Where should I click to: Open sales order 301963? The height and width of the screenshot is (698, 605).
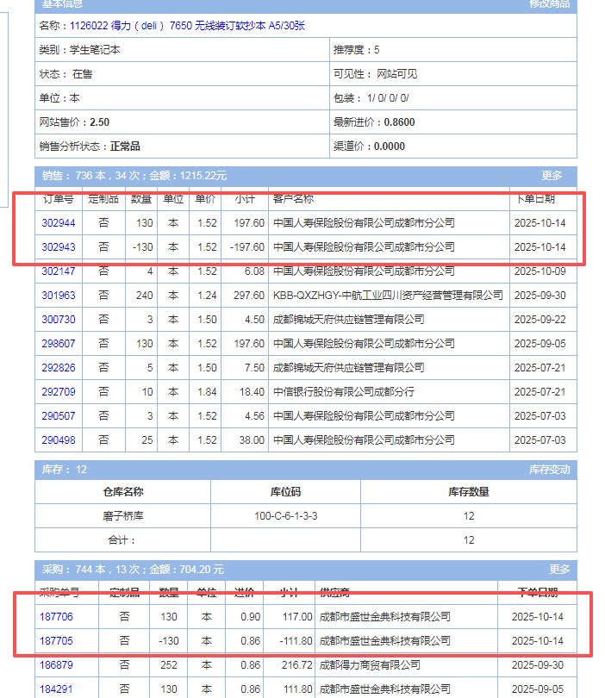click(x=59, y=296)
